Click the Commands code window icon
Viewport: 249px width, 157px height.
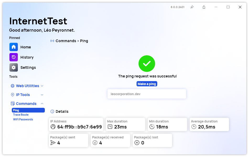tap(13, 104)
